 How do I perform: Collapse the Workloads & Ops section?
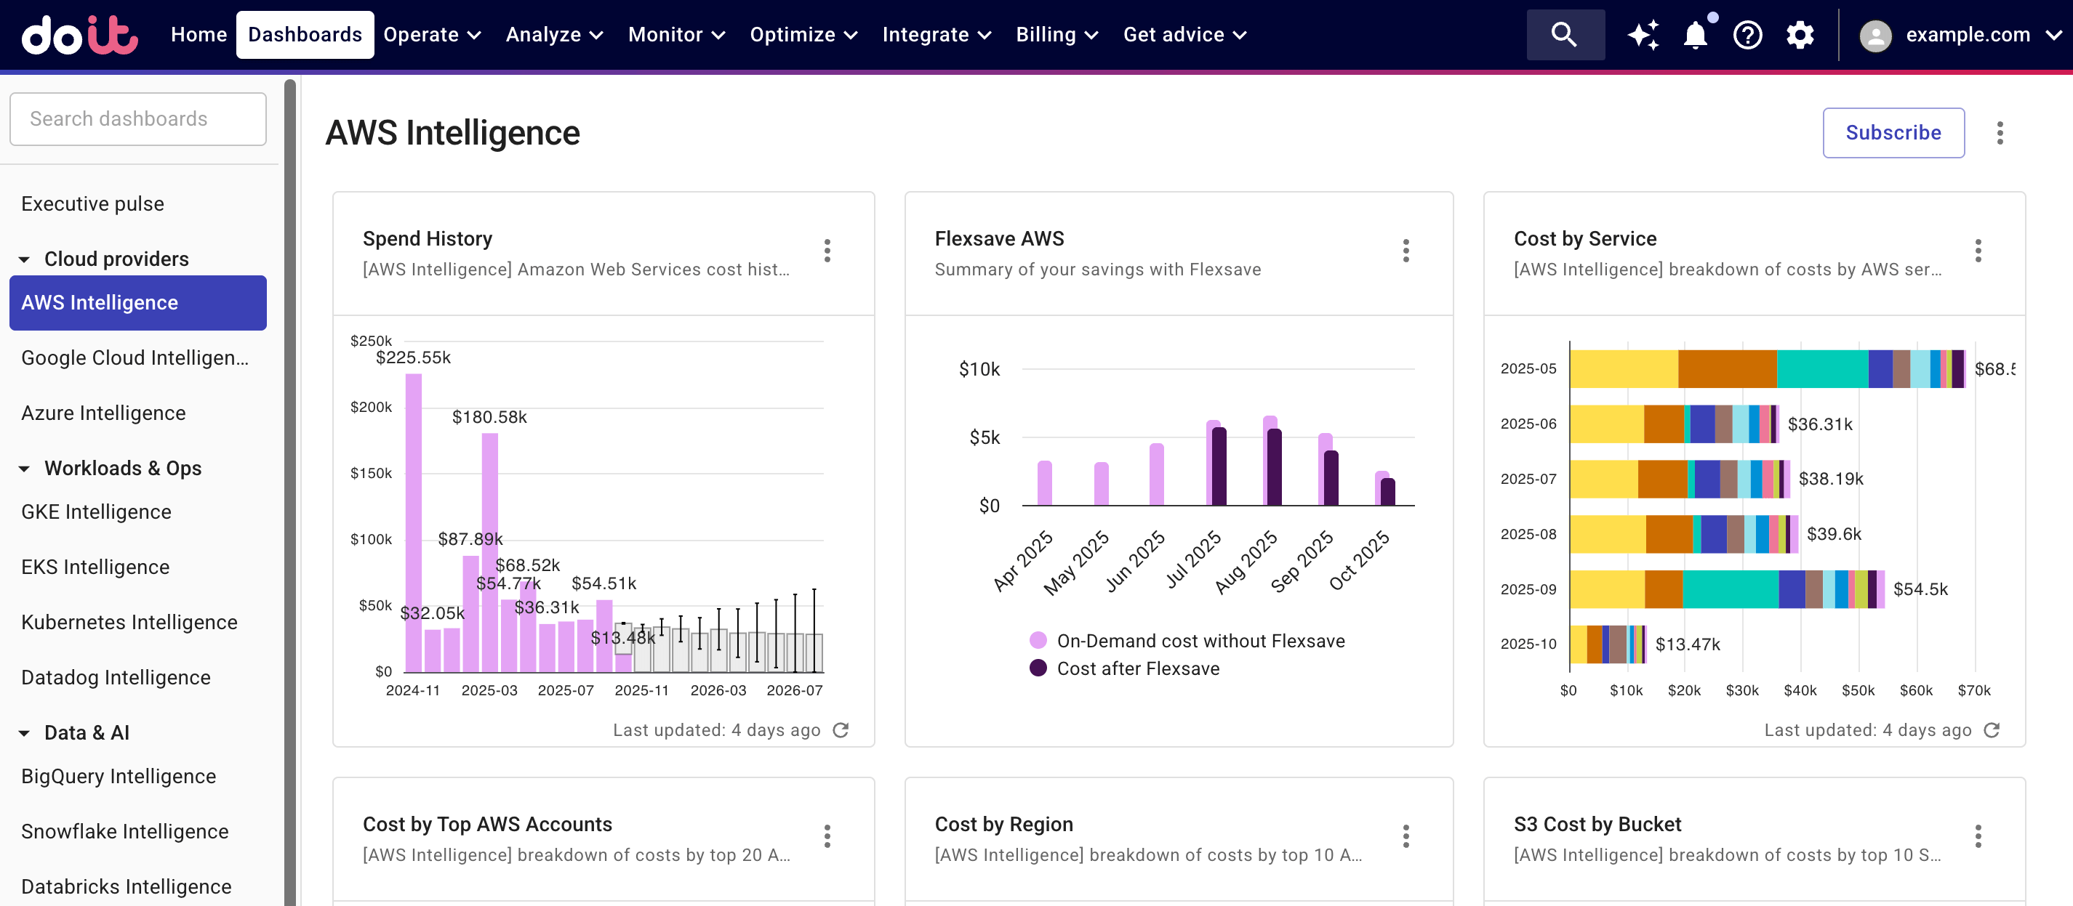pos(24,468)
